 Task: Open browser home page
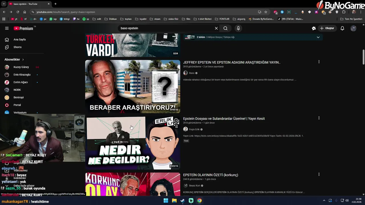click(25, 12)
